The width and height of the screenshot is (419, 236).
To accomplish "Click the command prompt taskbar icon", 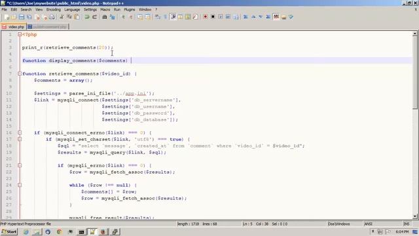I will (81, 231).
